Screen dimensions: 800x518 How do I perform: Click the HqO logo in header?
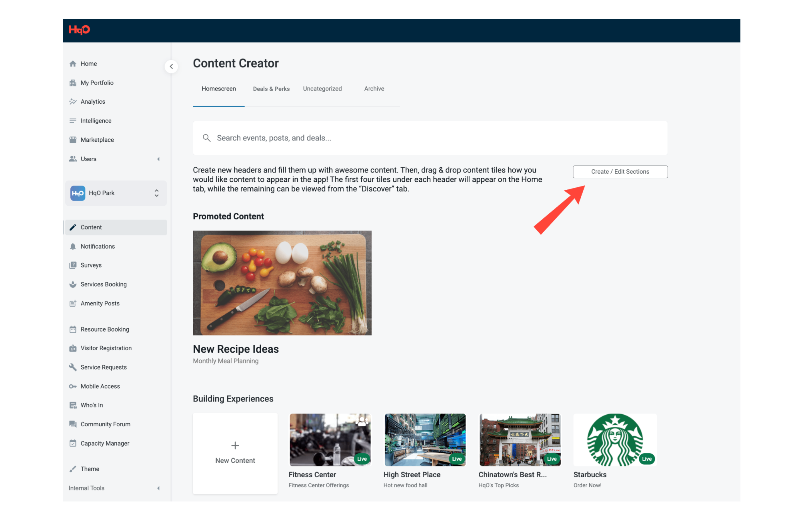(x=79, y=30)
